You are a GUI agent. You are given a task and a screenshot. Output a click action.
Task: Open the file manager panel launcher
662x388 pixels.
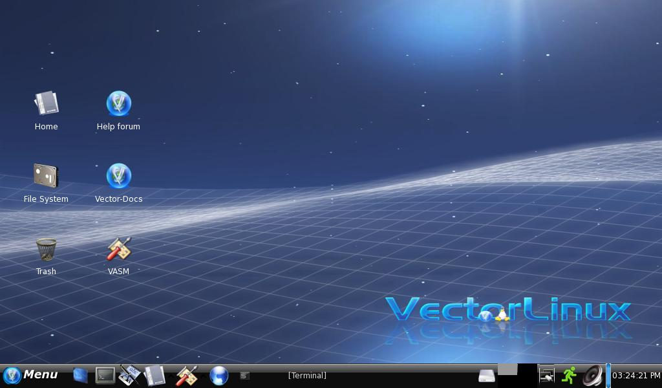(x=155, y=375)
